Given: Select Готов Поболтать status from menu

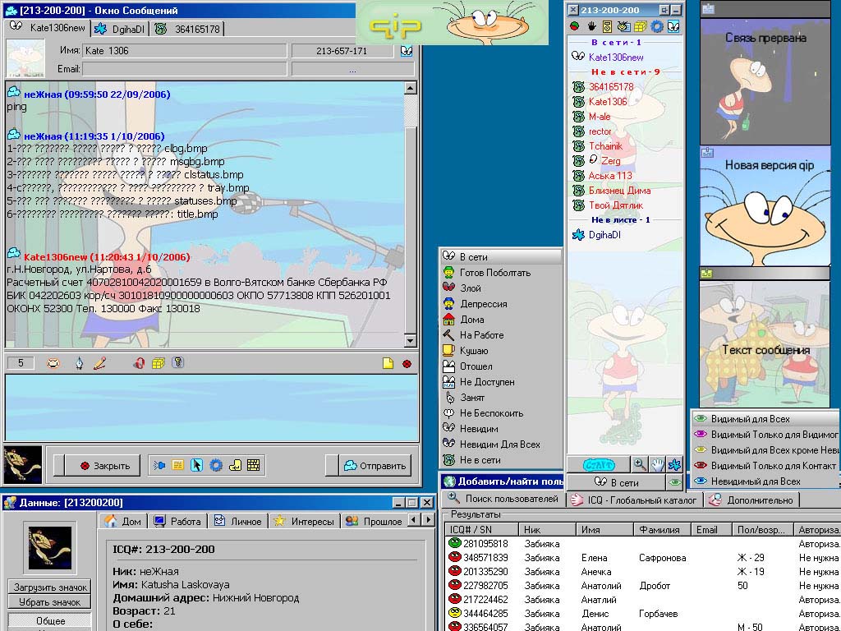Looking at the screenshot, I should click(x=501, y=273).
